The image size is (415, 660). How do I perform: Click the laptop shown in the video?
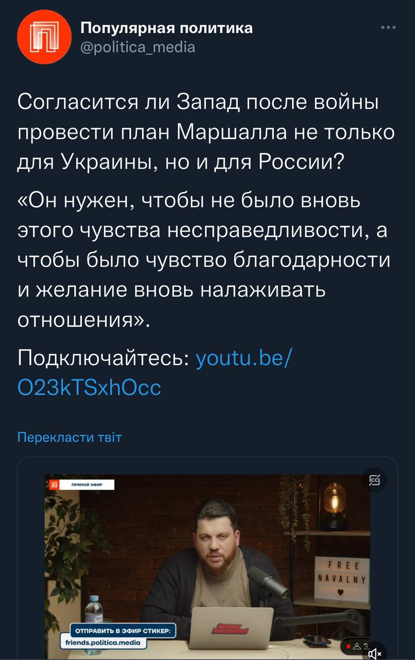(x=230, y=628)
